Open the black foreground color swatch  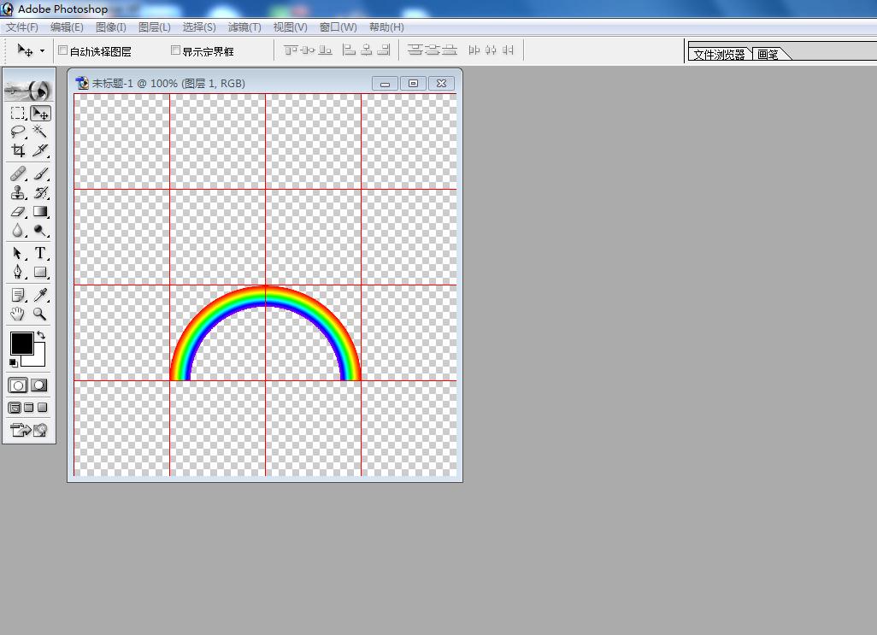pos(22,344)
